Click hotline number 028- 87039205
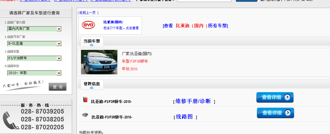The image size is (330, 134). pyautogui.click(x=42, y=111)
